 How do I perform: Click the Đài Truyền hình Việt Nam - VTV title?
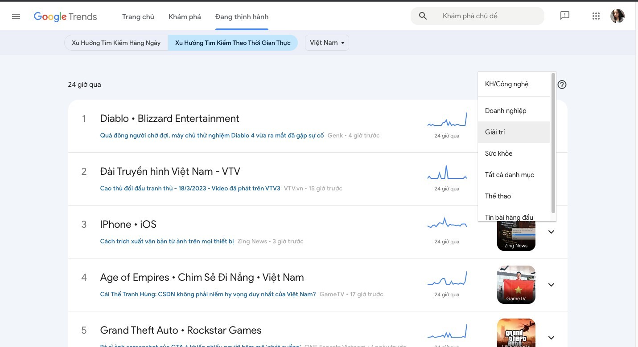170,171
